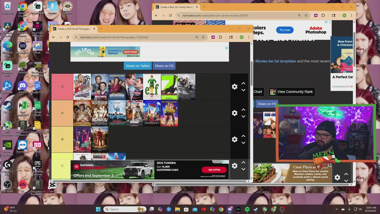Click the Elf movie poster
Screen dimensions: 380x214
click(152, 87)
